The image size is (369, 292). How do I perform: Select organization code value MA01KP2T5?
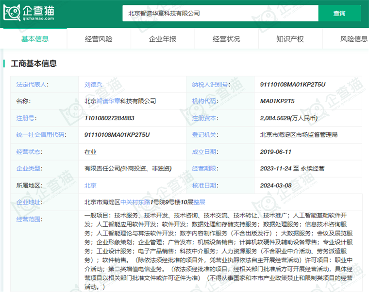pos(277,101)
